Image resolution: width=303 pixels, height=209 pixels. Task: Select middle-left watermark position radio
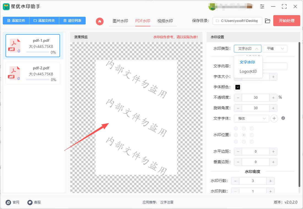pos(236,135)
